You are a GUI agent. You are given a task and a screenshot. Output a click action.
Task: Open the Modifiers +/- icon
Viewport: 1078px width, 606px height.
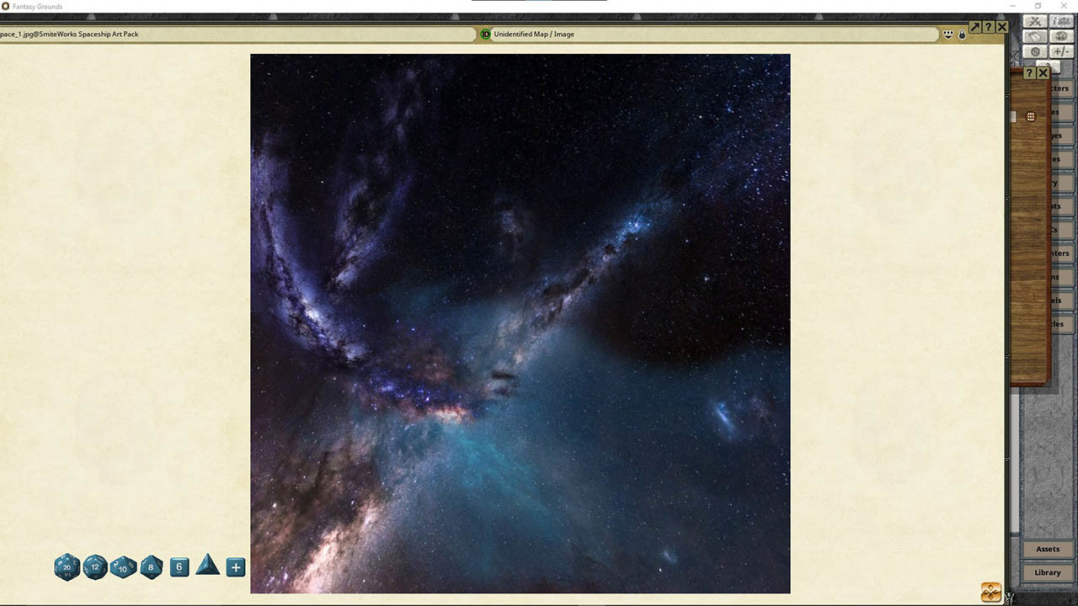[1061, 50]
